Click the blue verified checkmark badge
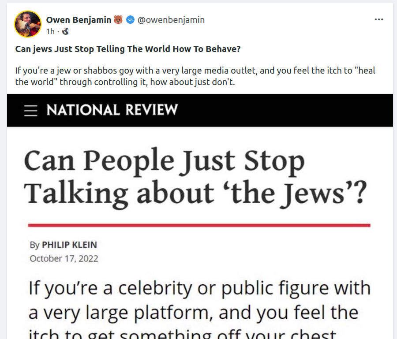The height and width of the screenshot is (339, 397). click(130, 20)
